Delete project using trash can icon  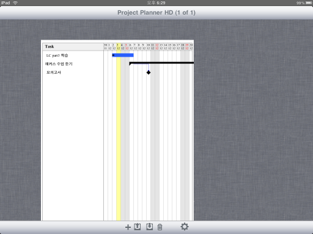160,227
